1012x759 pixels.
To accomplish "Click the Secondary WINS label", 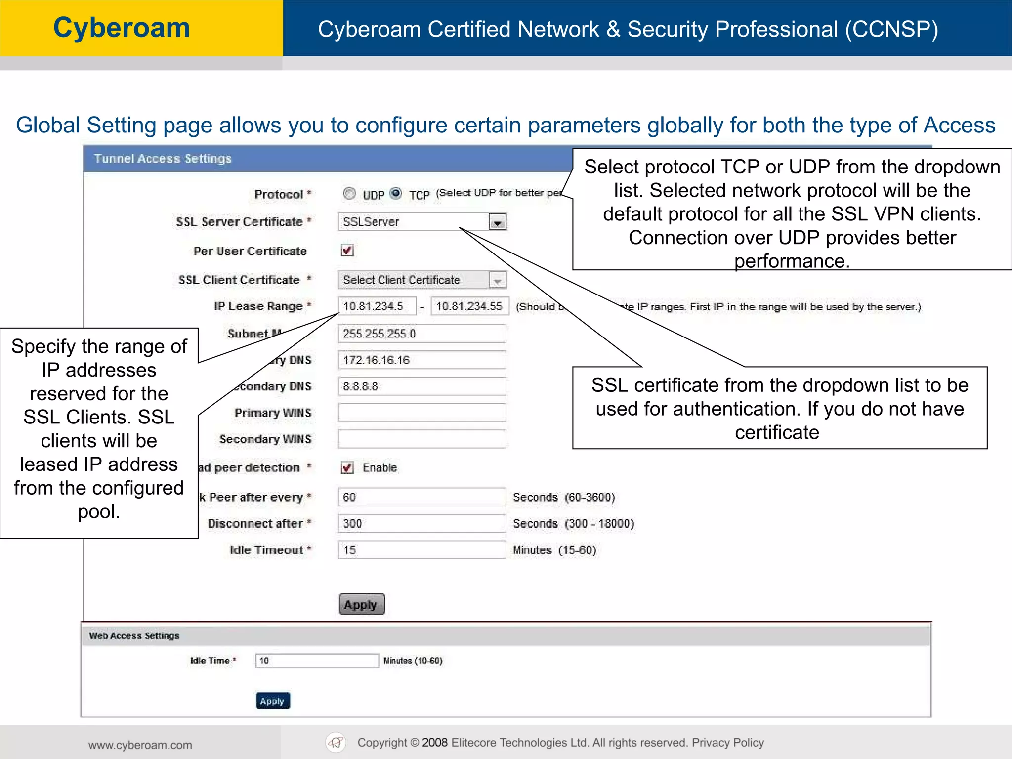I will click(265, 439).
